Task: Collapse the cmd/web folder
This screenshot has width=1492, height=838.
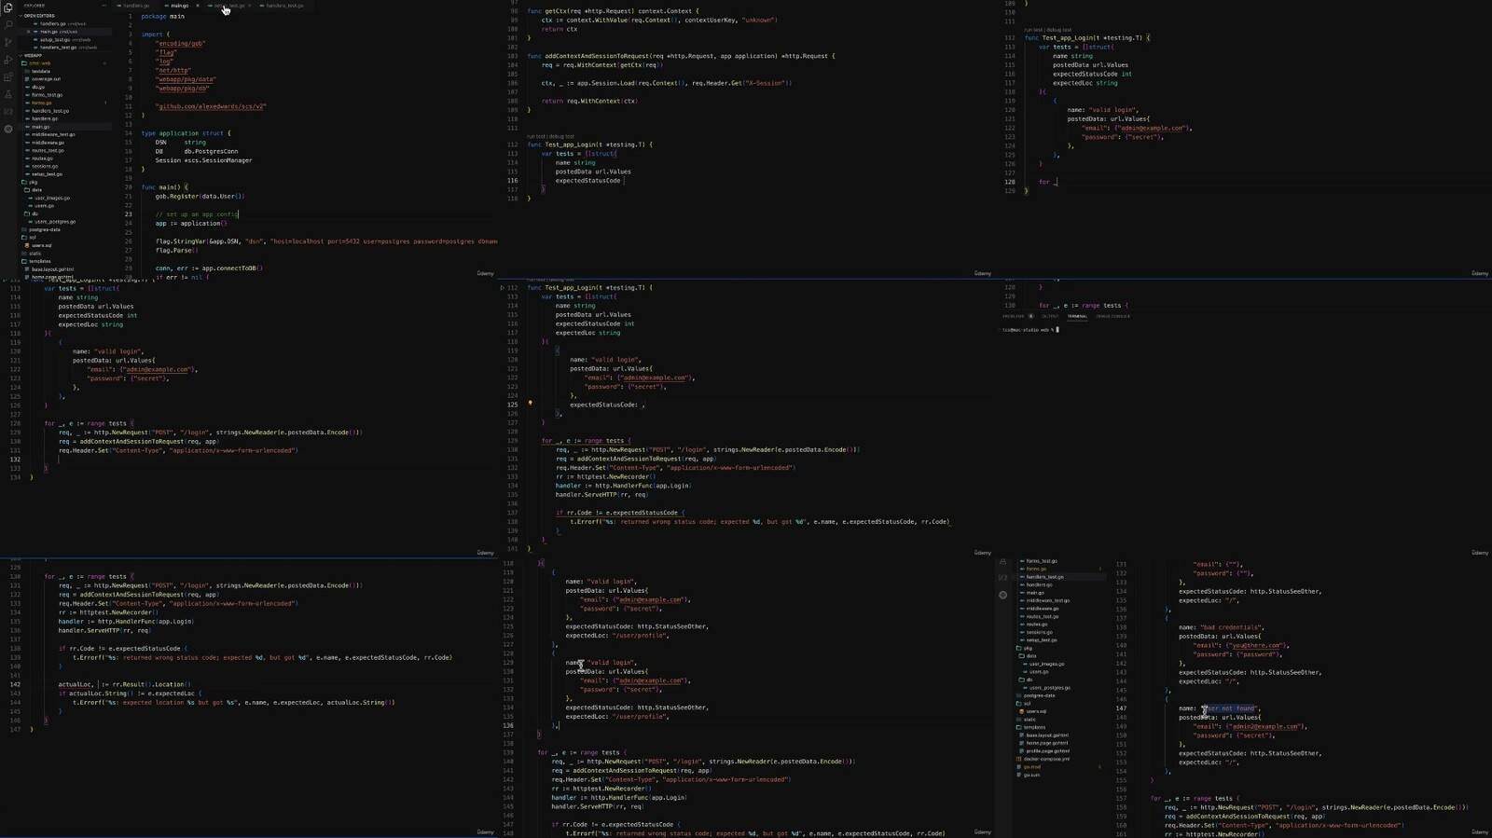Action: pos(37,63)
